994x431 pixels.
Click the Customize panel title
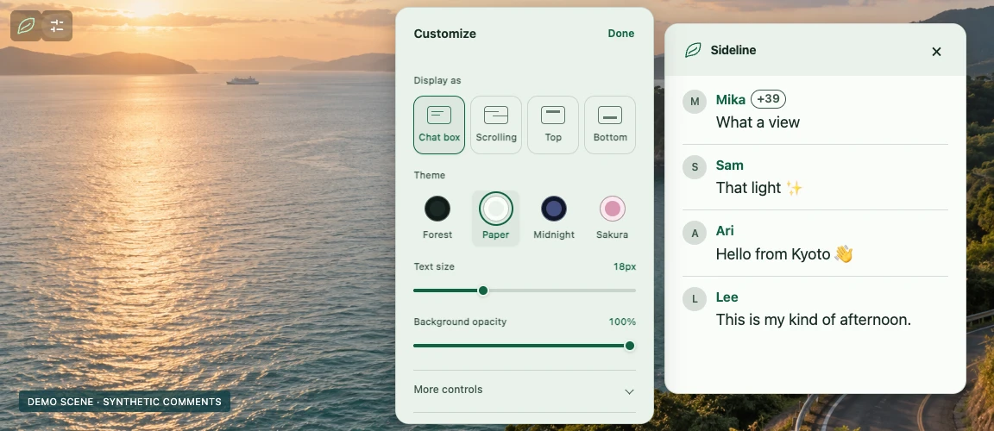(445, 34)
